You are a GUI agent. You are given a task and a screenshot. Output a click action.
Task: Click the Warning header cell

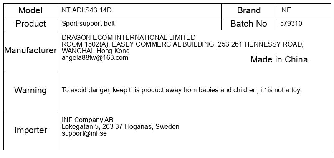[30, 90]
